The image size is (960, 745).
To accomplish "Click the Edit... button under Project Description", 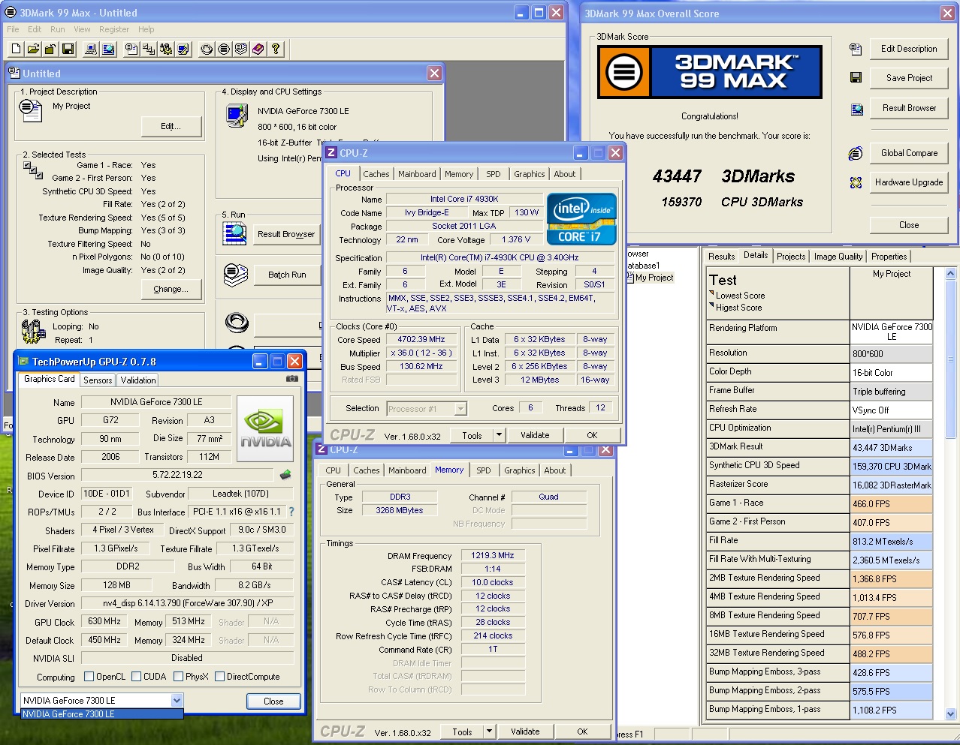I will tap(171, 127).
